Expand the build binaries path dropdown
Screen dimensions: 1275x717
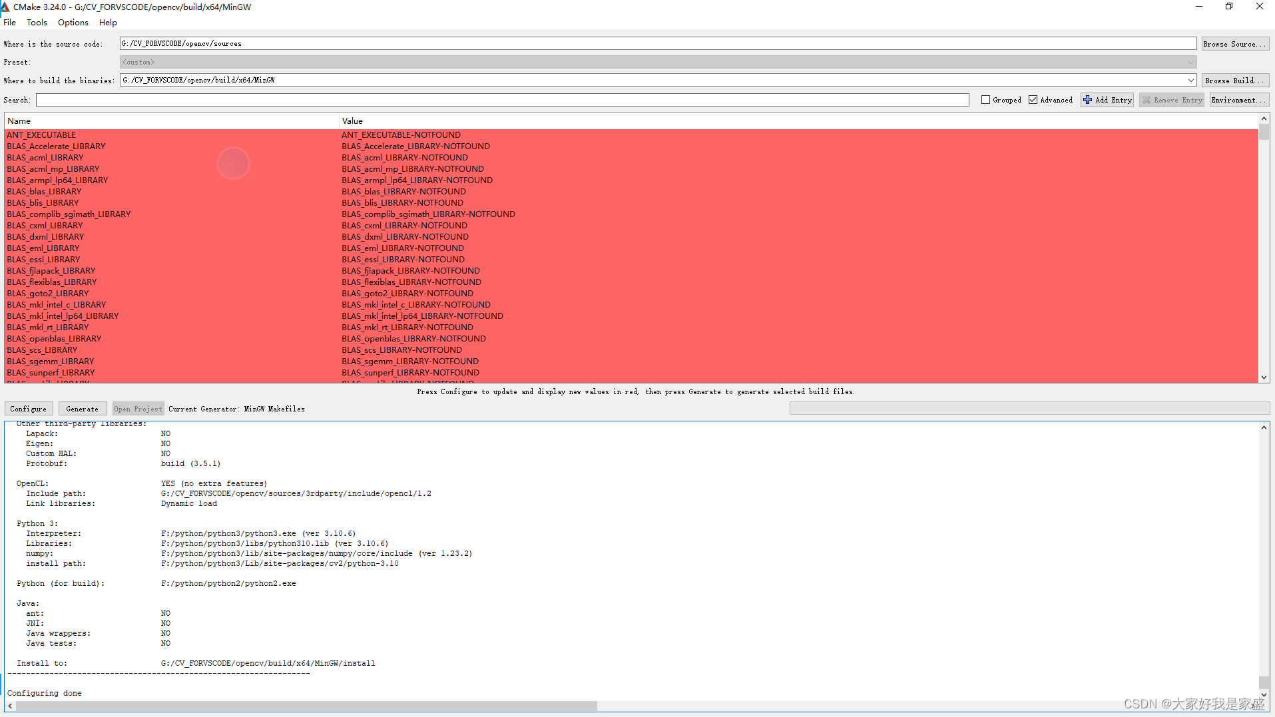[x=1190, y=80]
